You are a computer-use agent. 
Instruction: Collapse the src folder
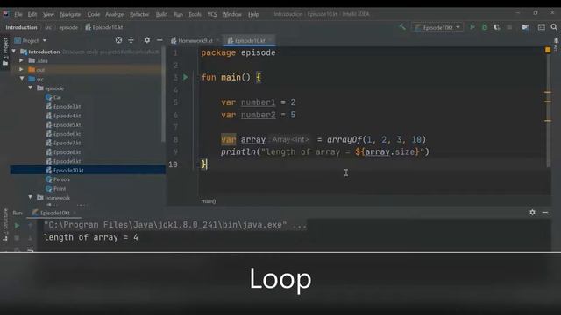coord(22,79)
